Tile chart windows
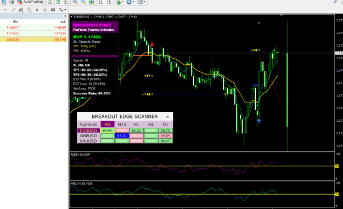343x209 pixels. (91, 2)
